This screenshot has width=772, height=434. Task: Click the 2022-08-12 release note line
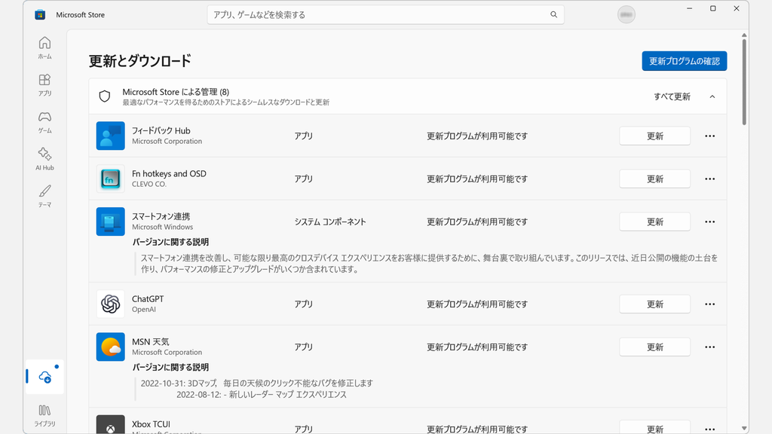(262, 394)
